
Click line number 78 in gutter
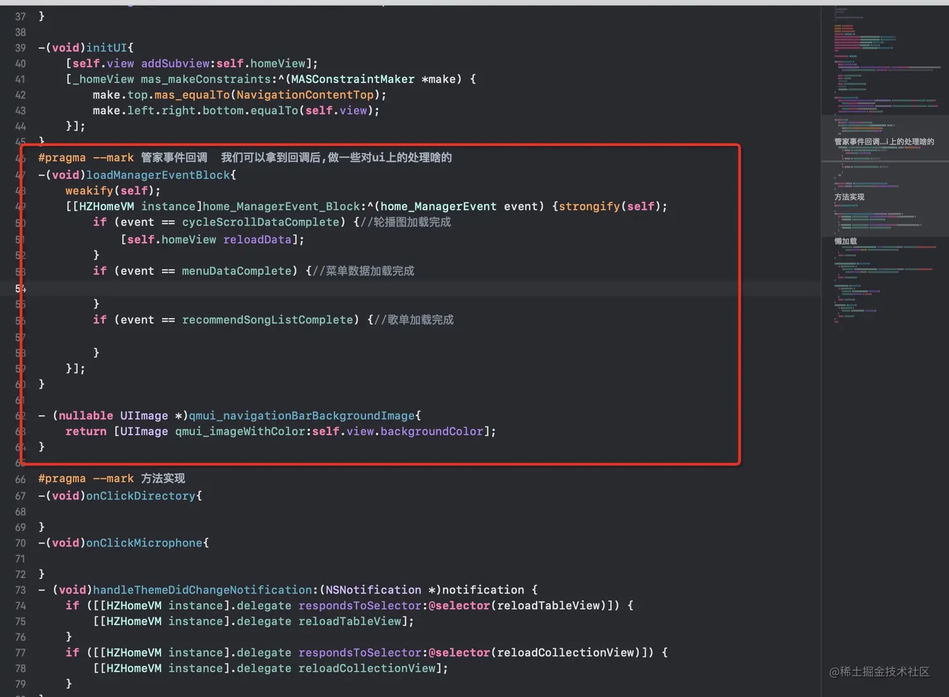21,668
